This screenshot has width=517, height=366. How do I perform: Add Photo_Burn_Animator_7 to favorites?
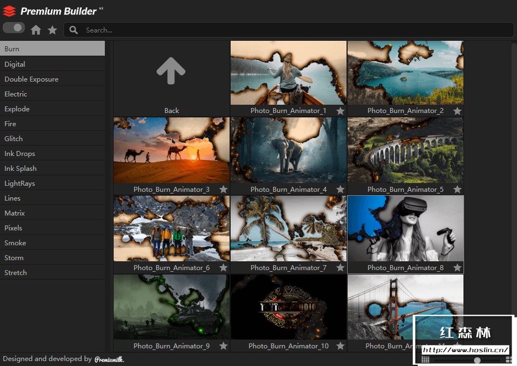click(x=340, y=267)
